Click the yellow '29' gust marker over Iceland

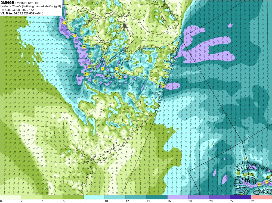[267, 182]
